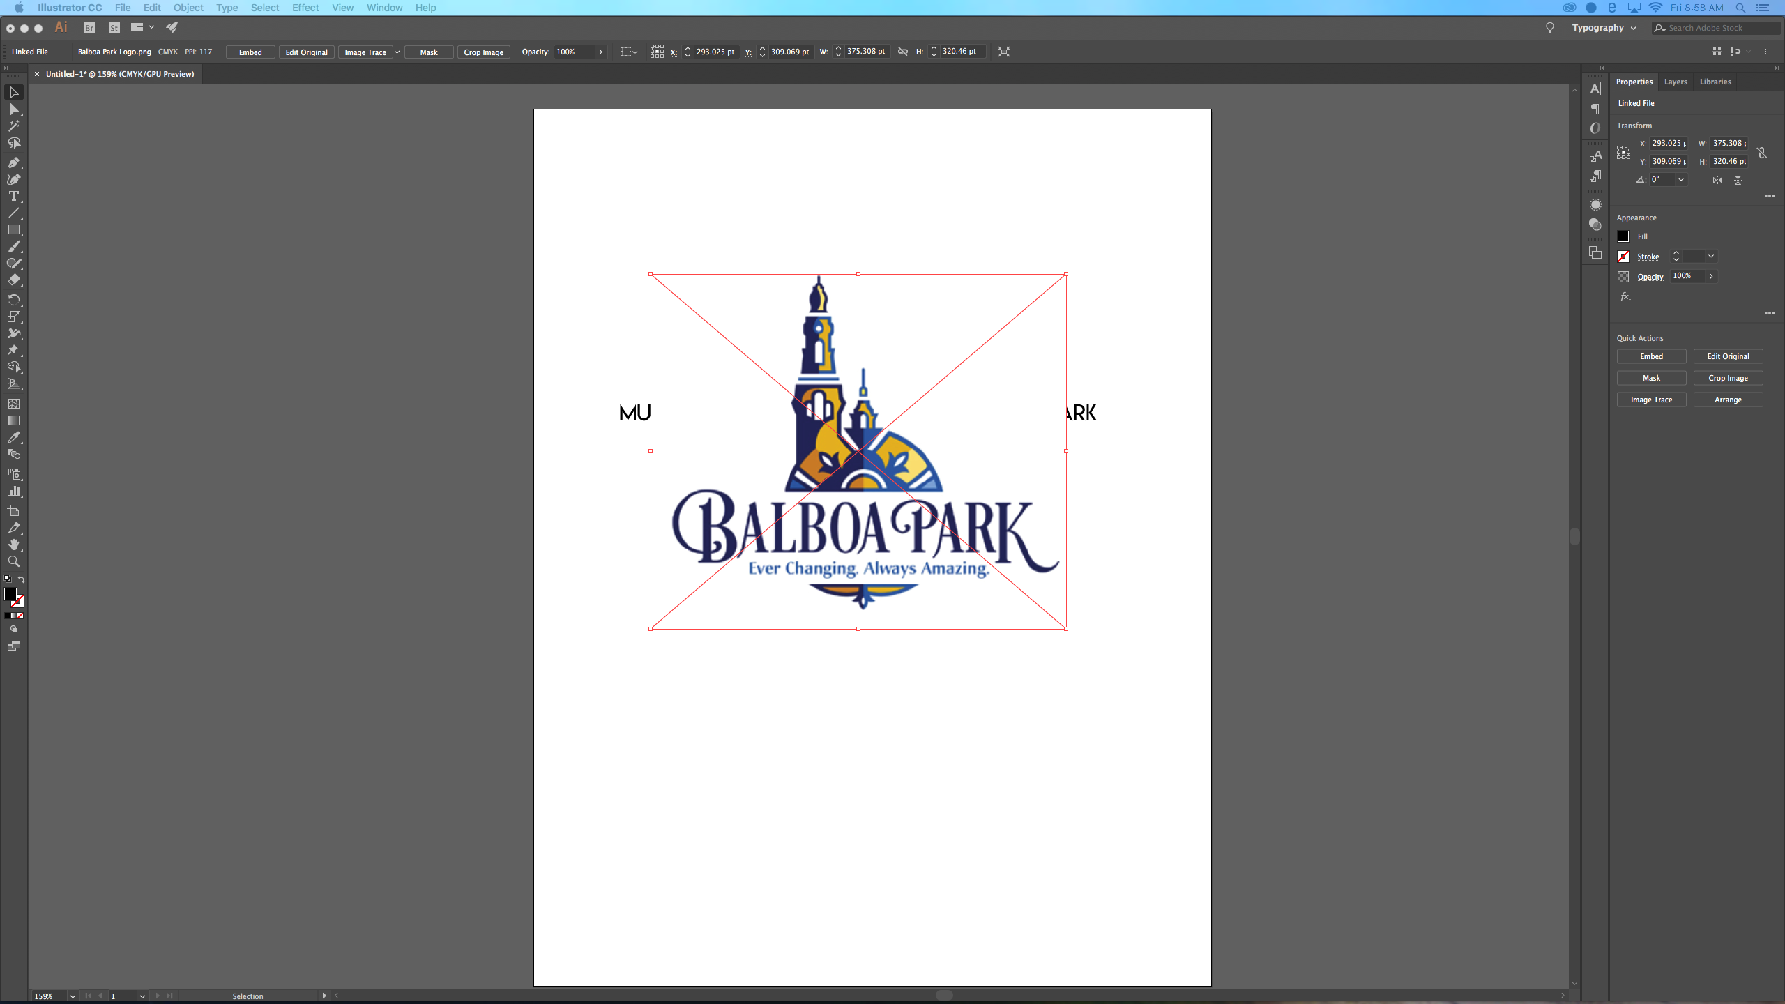This screenshot has width=1785, height=1004.
Task: Click Embed in the control bar
Action: (x=250, y=52)
